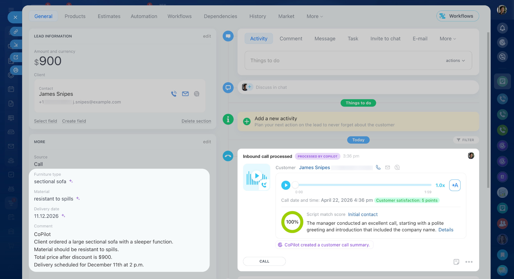Open tasks checkmark tile in right sidebar
The height and width of the screenshot is (279, 514).
[502, 81]
